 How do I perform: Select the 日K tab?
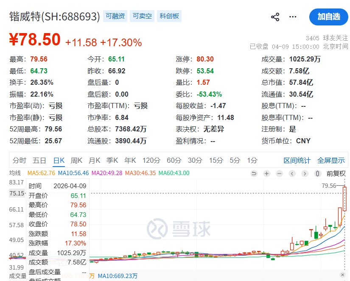pyautogui.click(x=59, y=160)
